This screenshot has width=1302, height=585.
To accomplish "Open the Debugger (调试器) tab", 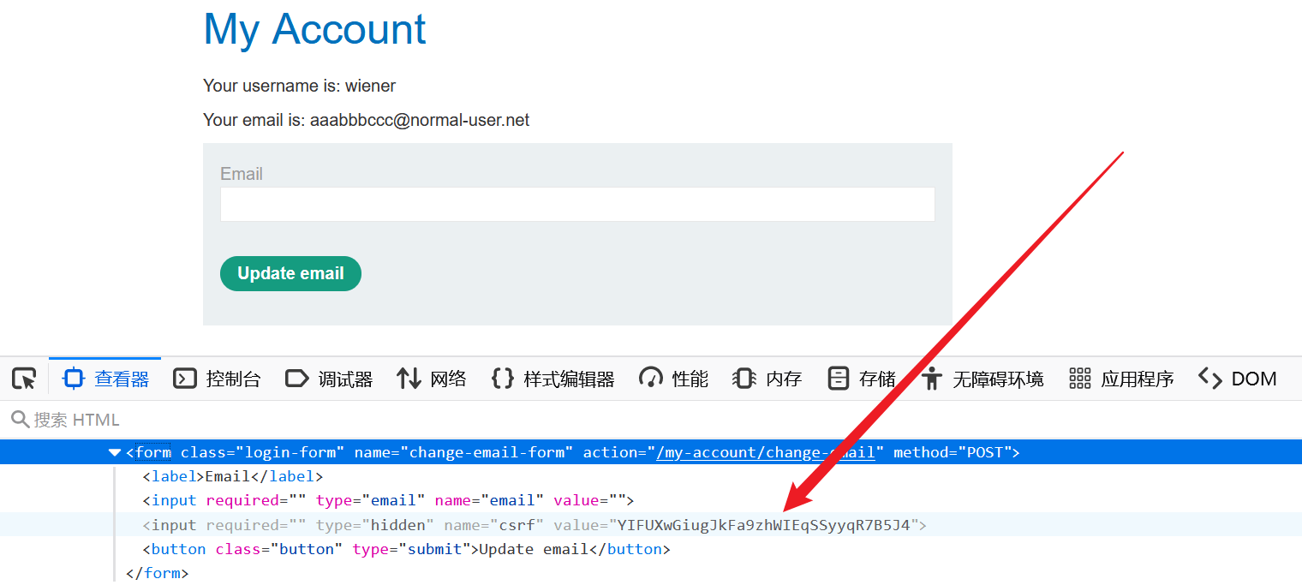I will [x=328, y=379].
